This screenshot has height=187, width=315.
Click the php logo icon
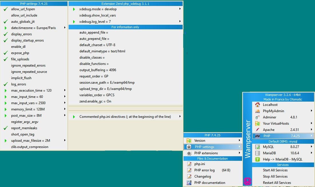pos(257,136)
